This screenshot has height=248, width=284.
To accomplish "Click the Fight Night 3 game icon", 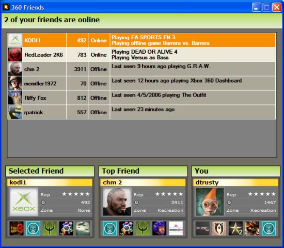I will [17, 228].
